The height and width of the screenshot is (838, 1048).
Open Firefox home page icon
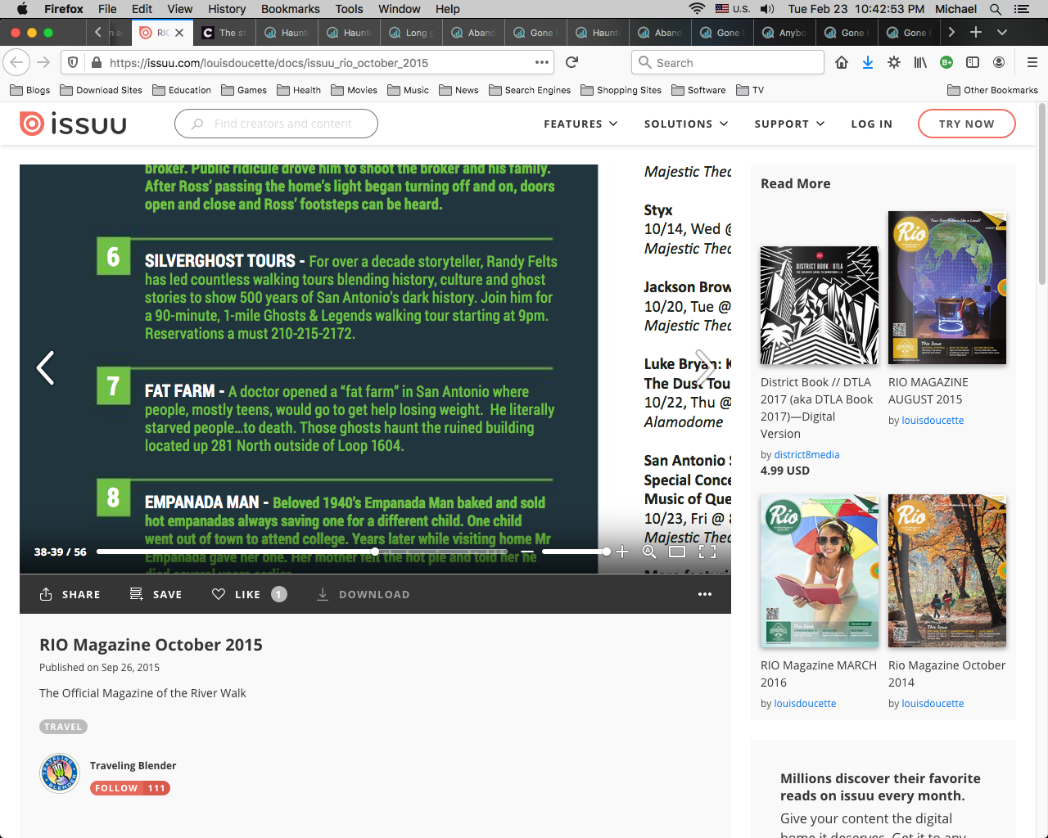842,62
